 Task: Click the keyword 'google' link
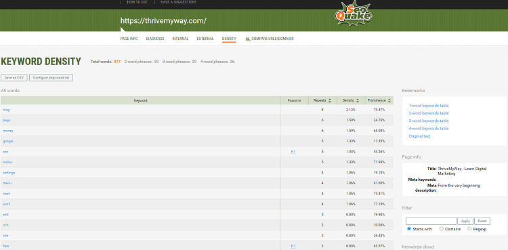click(7, 141)
